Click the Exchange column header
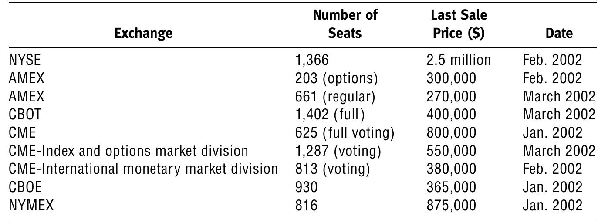Screen dimensions: 598x223 (x=143, y=33)
